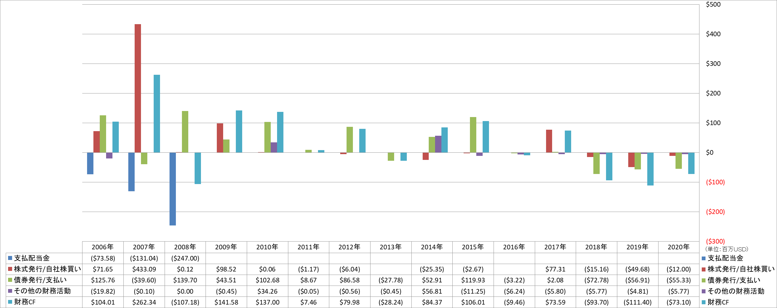Viewport: 777px width, 308px height.
Task: Click the red 株式発行/自社株買い swatch in left table
Action: tap(10, 269)
